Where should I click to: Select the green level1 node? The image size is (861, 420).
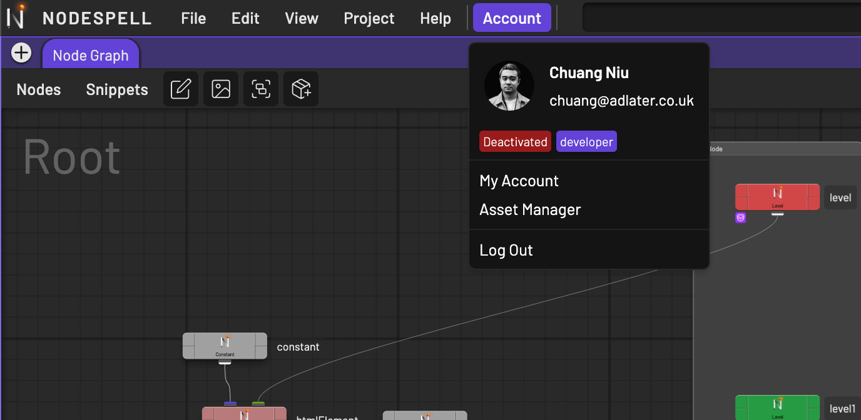(x=777, y=407)
